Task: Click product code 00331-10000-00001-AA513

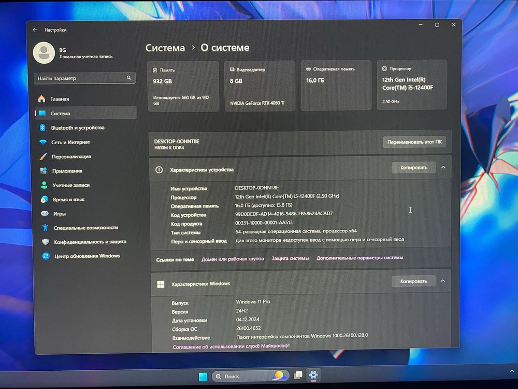Action: tap(264, 223)
